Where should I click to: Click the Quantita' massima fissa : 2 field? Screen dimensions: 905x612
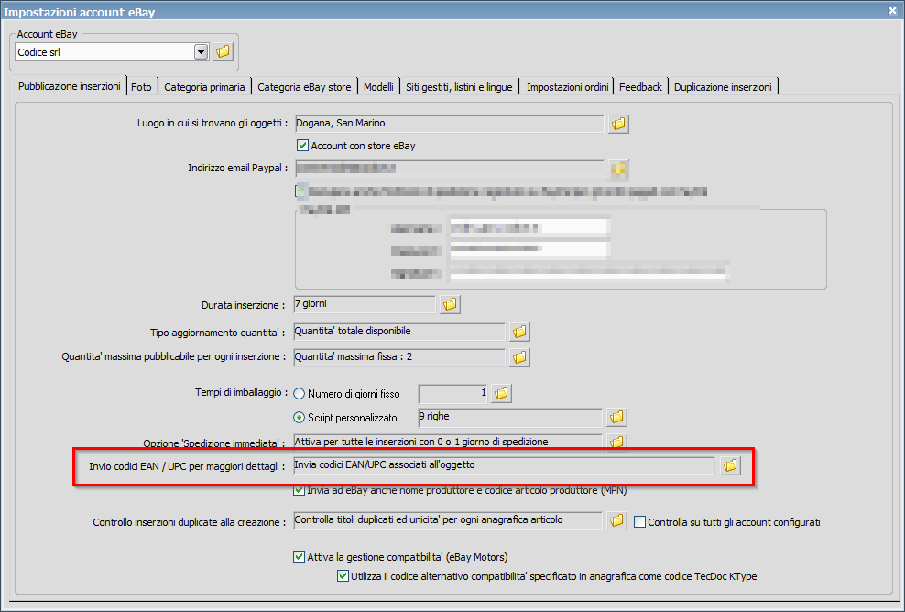pos(398,356)
